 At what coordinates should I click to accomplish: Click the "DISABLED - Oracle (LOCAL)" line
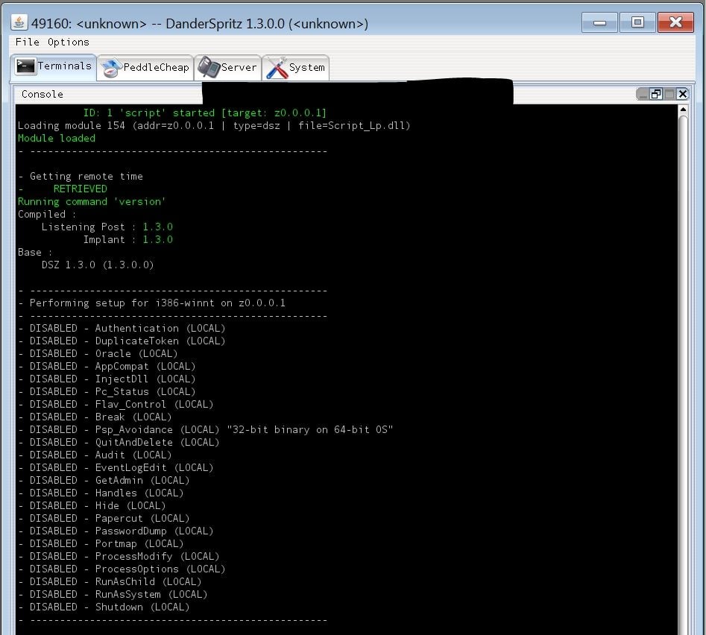[x=98, y=353]
